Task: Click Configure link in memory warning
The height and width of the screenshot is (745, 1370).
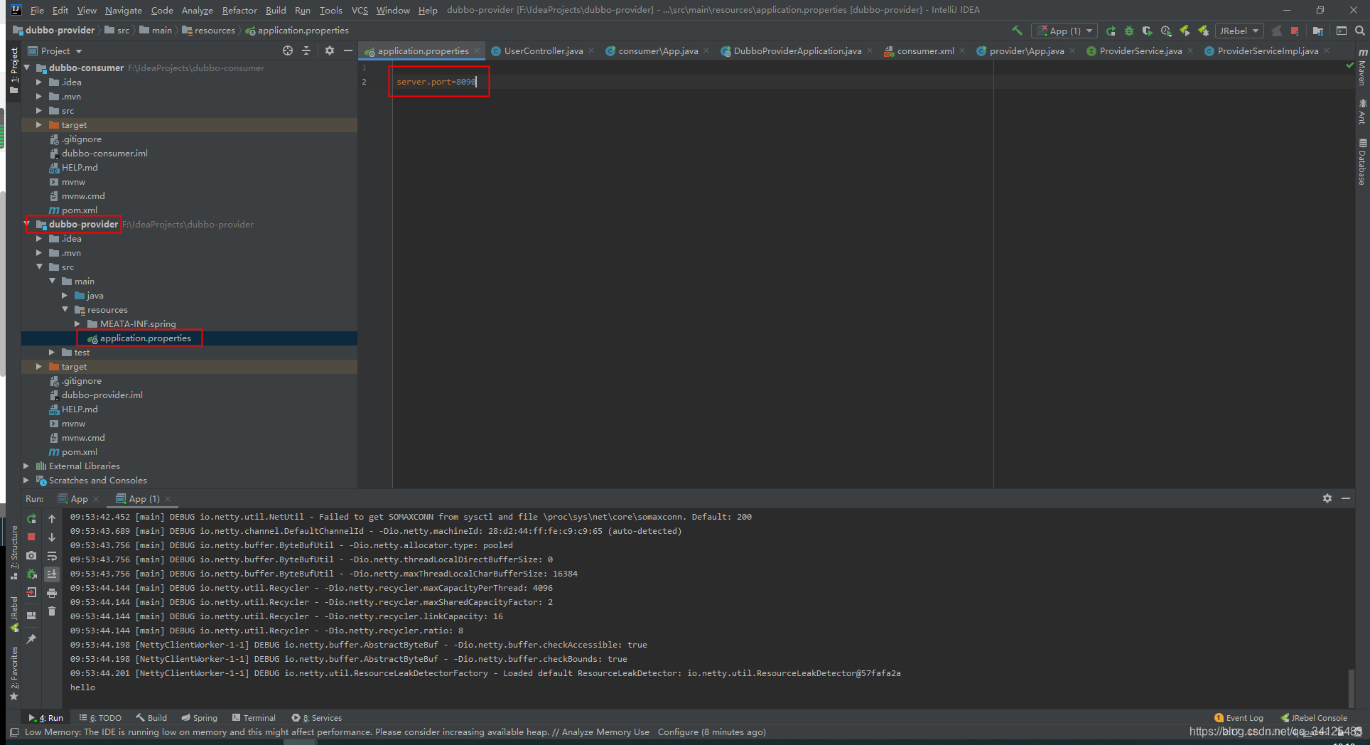Action: click(678, 732)
